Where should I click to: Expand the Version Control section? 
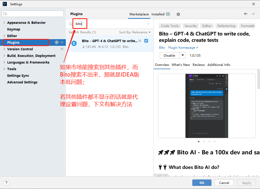tap(4, 49)
